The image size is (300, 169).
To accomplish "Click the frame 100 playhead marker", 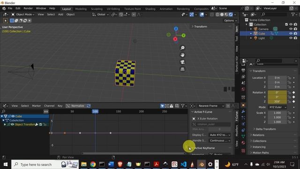I will (95, 111).
